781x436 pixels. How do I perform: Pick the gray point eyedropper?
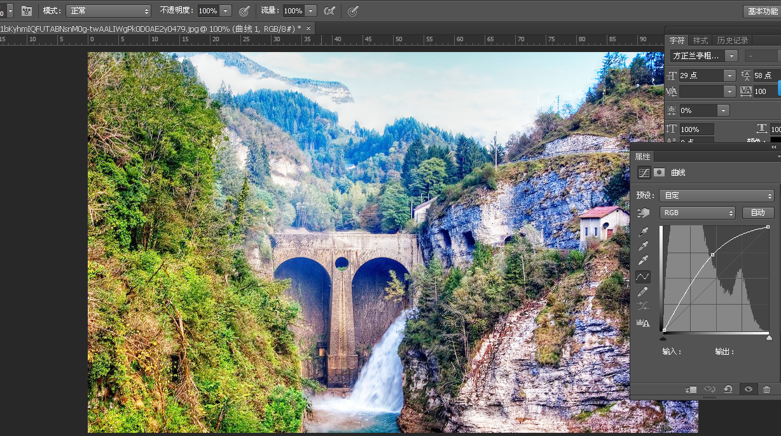(x=643, y=246)
